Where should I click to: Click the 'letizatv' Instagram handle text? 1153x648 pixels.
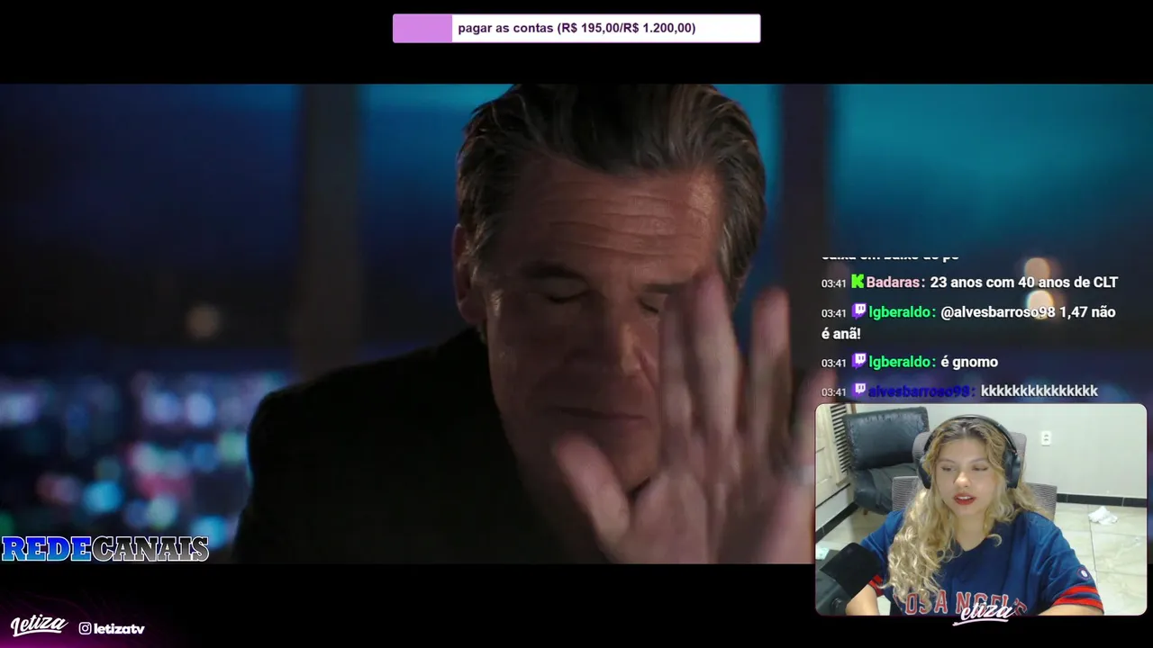(x=119, y=628)
